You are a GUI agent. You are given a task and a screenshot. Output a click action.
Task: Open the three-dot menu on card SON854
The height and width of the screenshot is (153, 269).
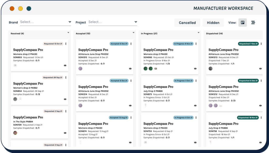coord(66,77)
